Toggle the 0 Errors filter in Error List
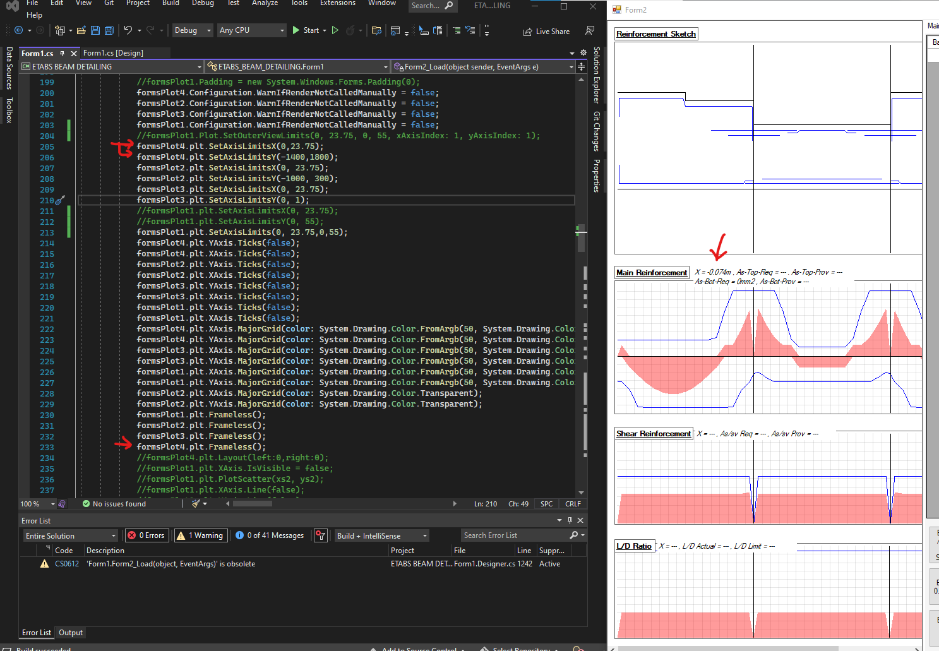 [147, 535]
